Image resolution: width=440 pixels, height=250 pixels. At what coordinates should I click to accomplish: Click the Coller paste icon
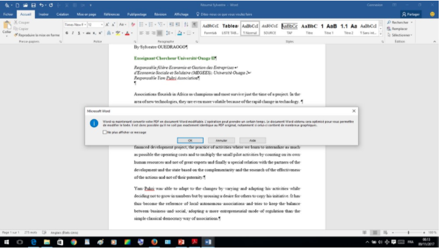tap(7, 28)
